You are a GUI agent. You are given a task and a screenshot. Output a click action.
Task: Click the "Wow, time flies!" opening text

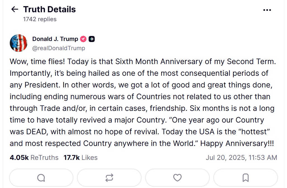[x=37, y=62]
